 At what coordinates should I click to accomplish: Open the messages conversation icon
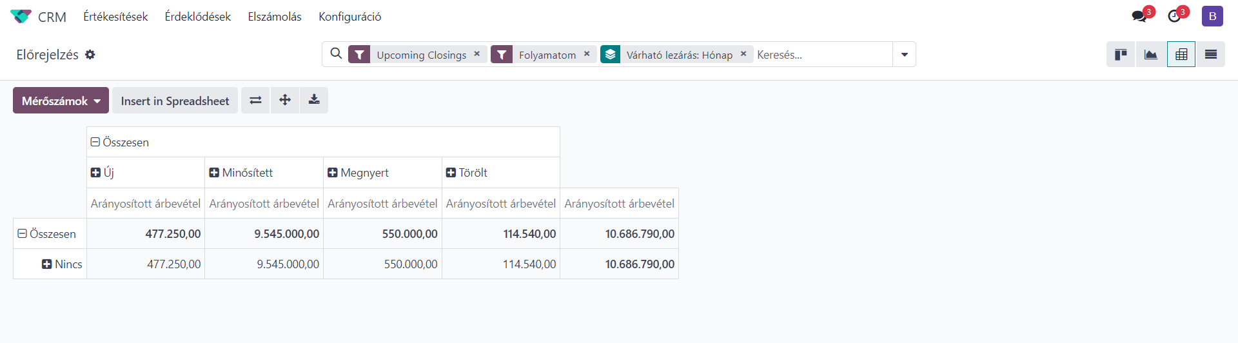tap(1139, 16)
